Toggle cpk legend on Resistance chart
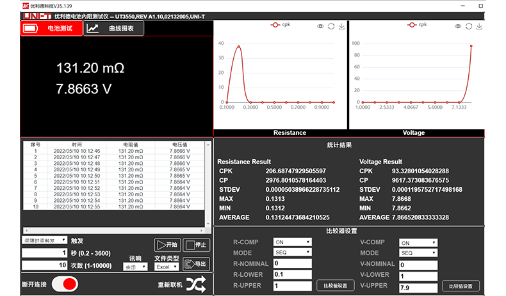 (x=281, y=24)
